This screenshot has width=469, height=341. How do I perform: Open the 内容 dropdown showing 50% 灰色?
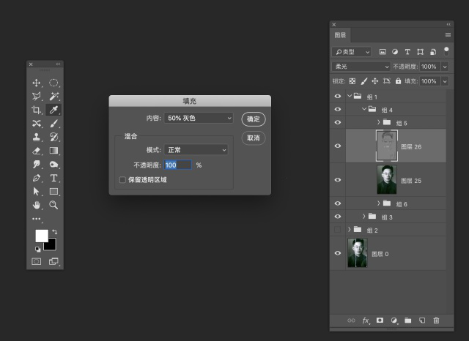pyautogui.click(x=198, y=118)
